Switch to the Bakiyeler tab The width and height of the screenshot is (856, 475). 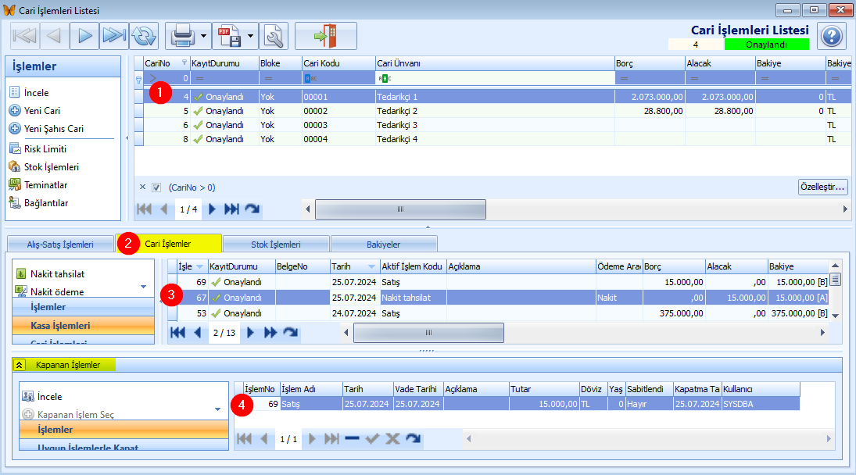pyautogui.click(x=383, y=245)
